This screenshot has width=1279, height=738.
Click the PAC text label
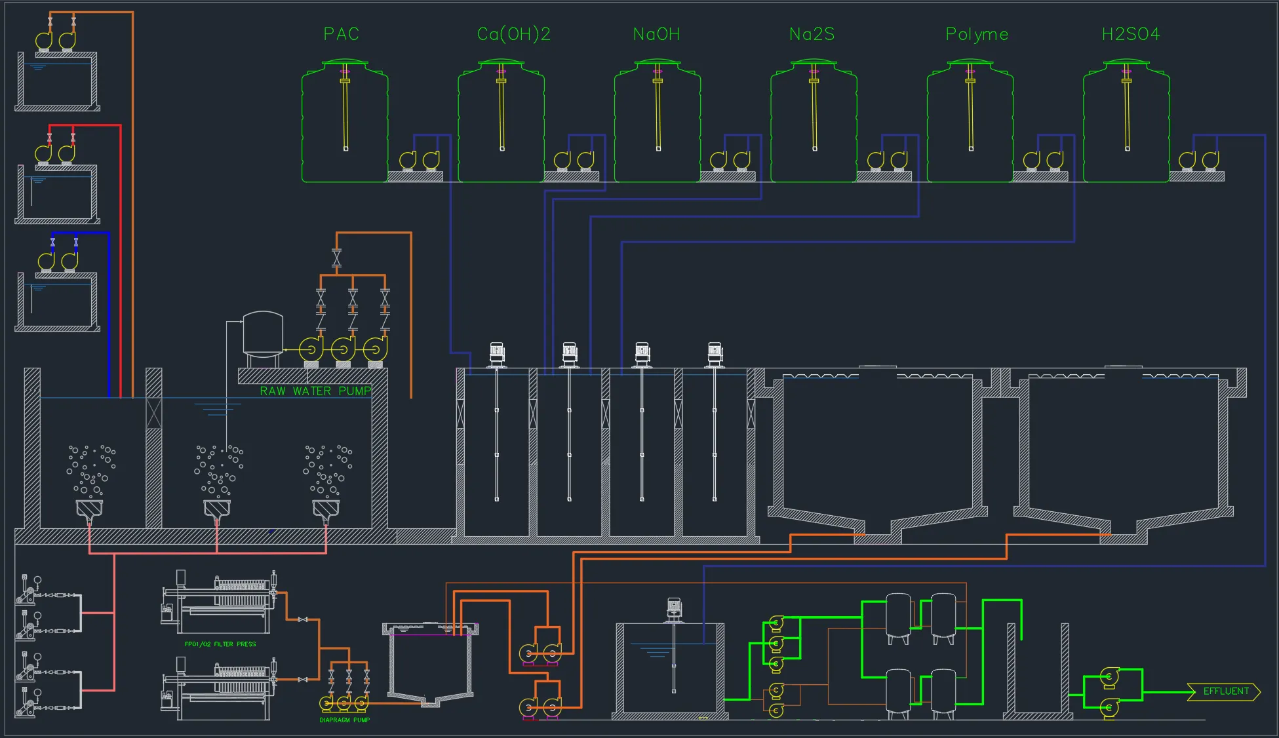pyautogui.click(x=342, y=34)
